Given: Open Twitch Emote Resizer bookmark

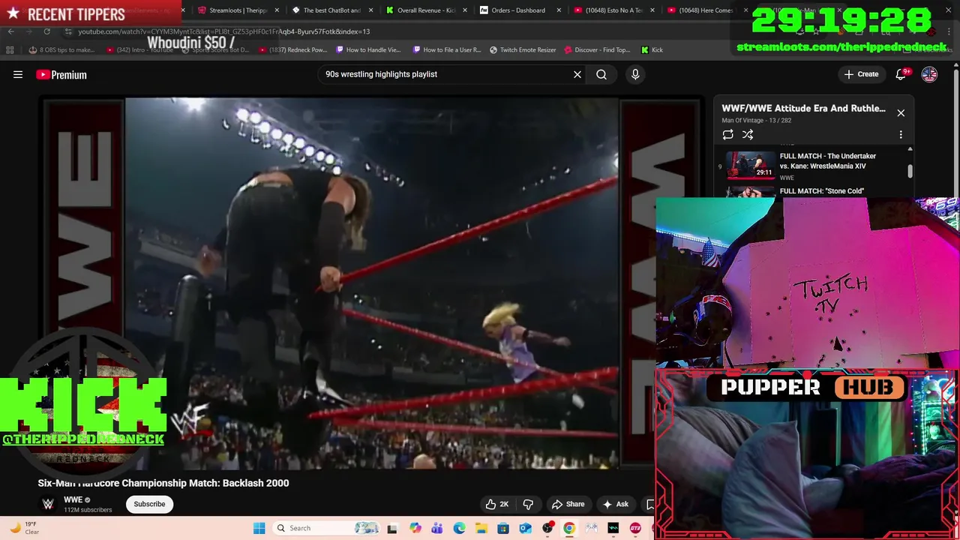Looking at the screenshot, I should click(523, 50).
